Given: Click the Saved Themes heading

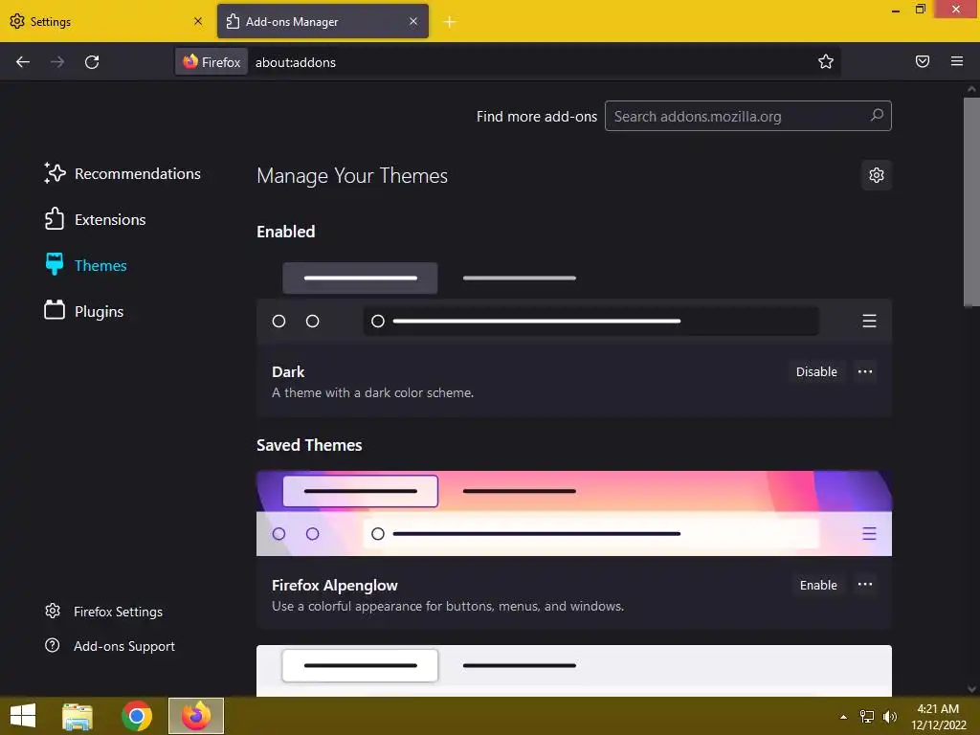Looking at the screenshot, I should tap(309, 445).
